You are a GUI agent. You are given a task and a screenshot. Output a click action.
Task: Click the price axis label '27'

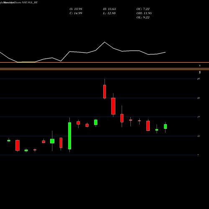tap(199, 79)
